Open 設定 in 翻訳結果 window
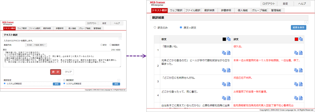 point(286,4)
